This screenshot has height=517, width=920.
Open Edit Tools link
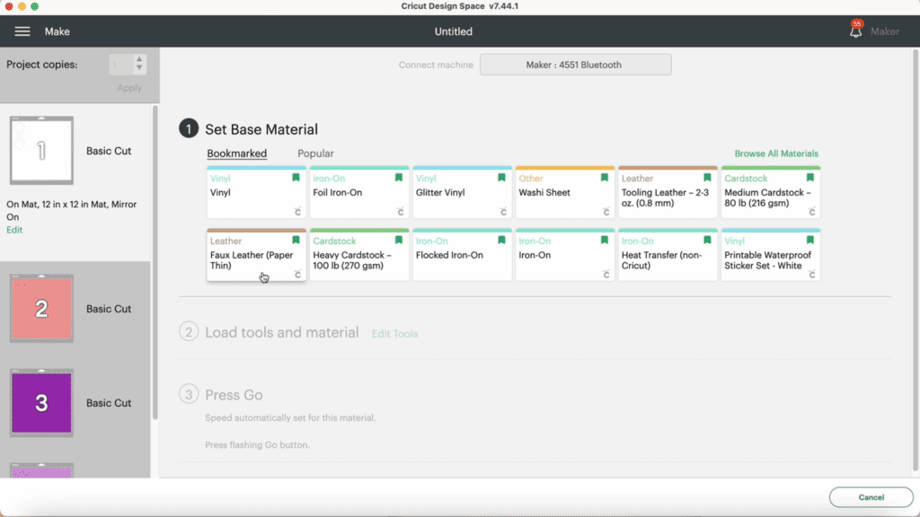(394, 334)
